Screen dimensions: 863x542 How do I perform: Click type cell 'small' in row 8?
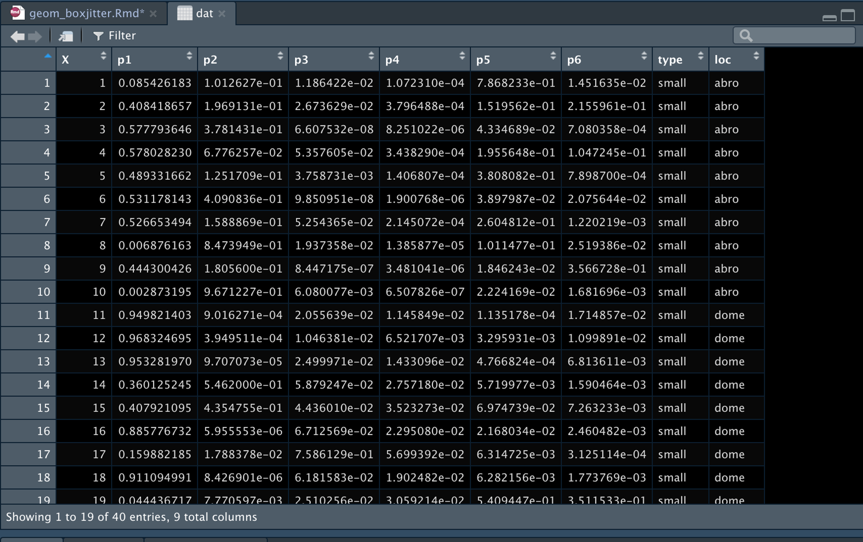click(x=672, y=246)
